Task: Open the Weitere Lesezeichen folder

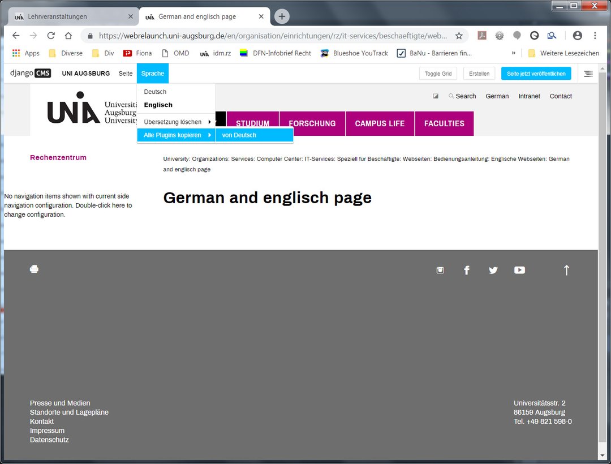Action: point(563,53)
